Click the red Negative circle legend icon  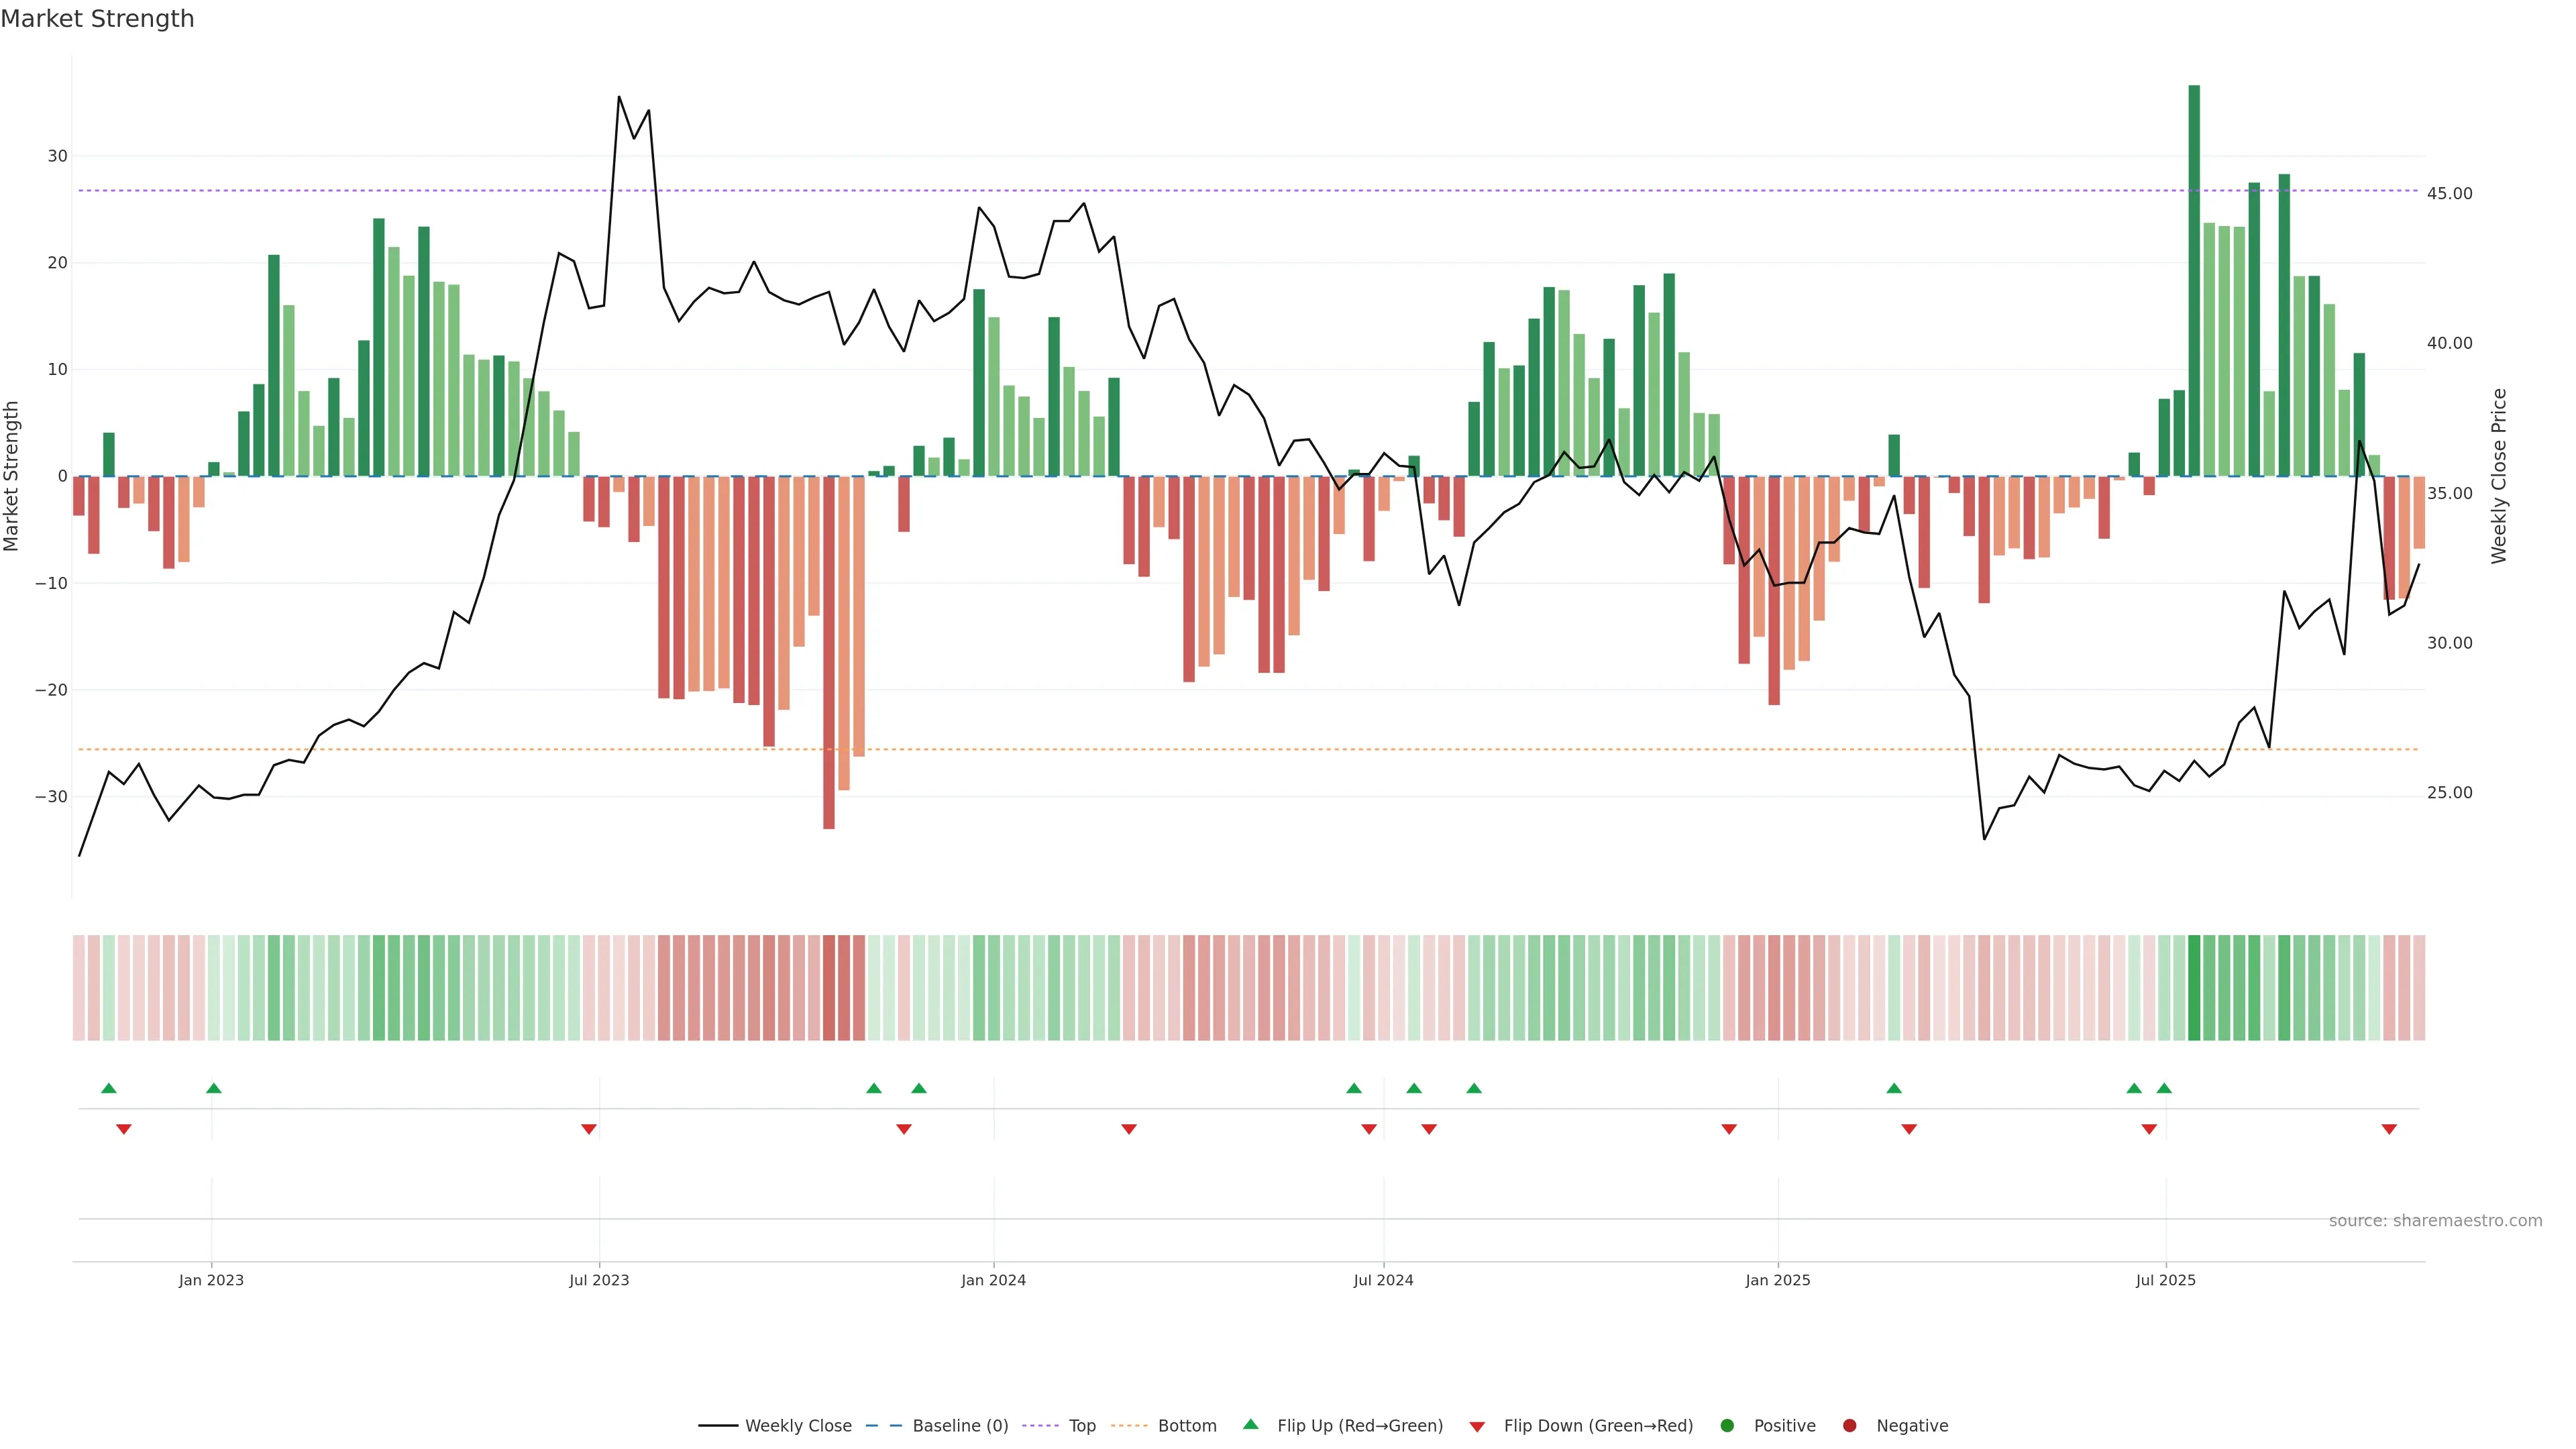1849,1426
